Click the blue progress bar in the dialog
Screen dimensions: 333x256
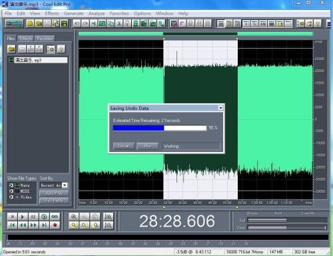[x=160, y=128]
